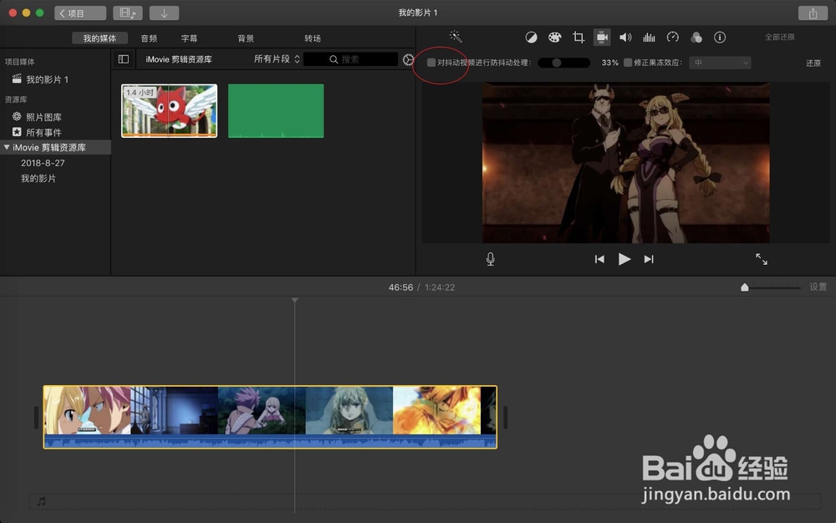Click the share export icon

(x=813, y=13)
